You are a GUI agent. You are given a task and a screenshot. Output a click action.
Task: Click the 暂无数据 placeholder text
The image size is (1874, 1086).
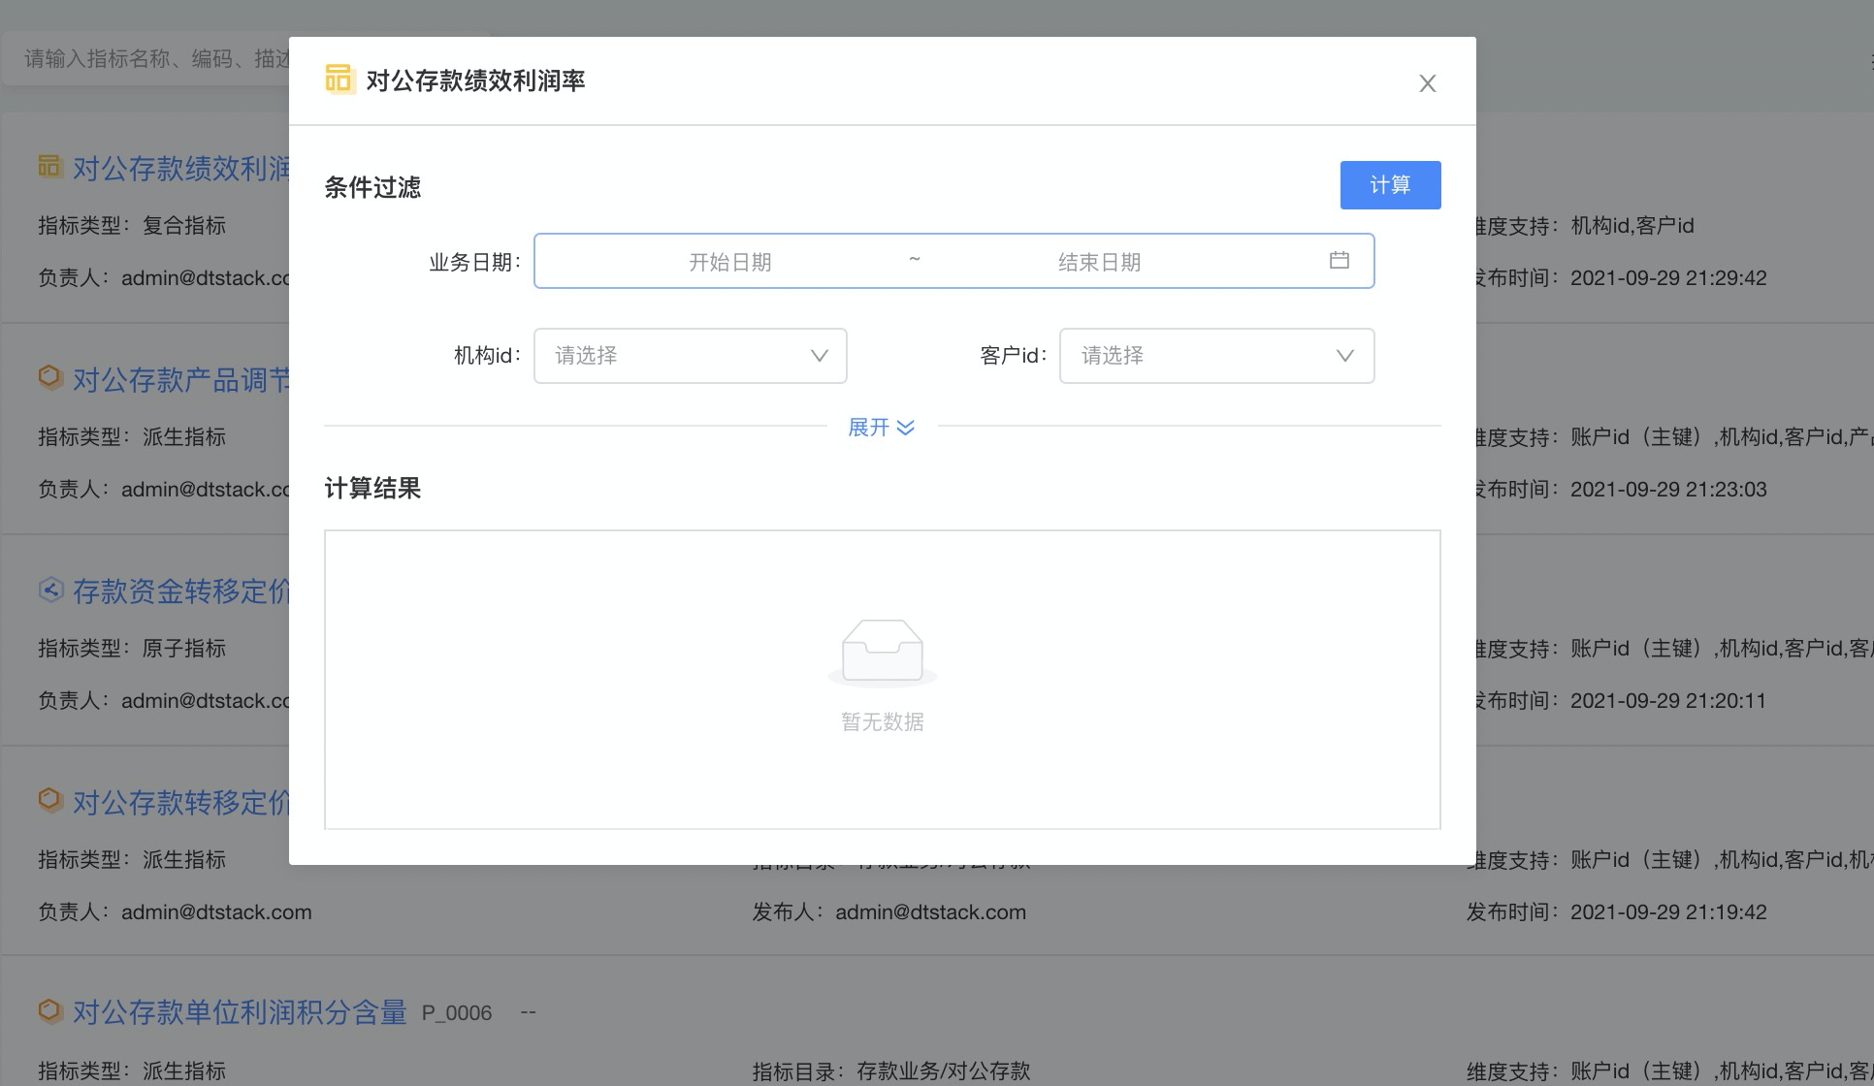click(x=883, y=722)
